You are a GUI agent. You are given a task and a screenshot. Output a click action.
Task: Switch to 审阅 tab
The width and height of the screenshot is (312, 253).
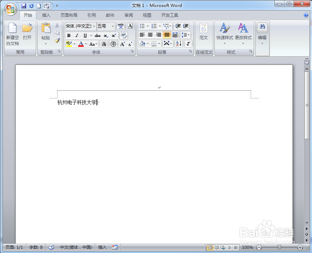(x=129, y=15)
